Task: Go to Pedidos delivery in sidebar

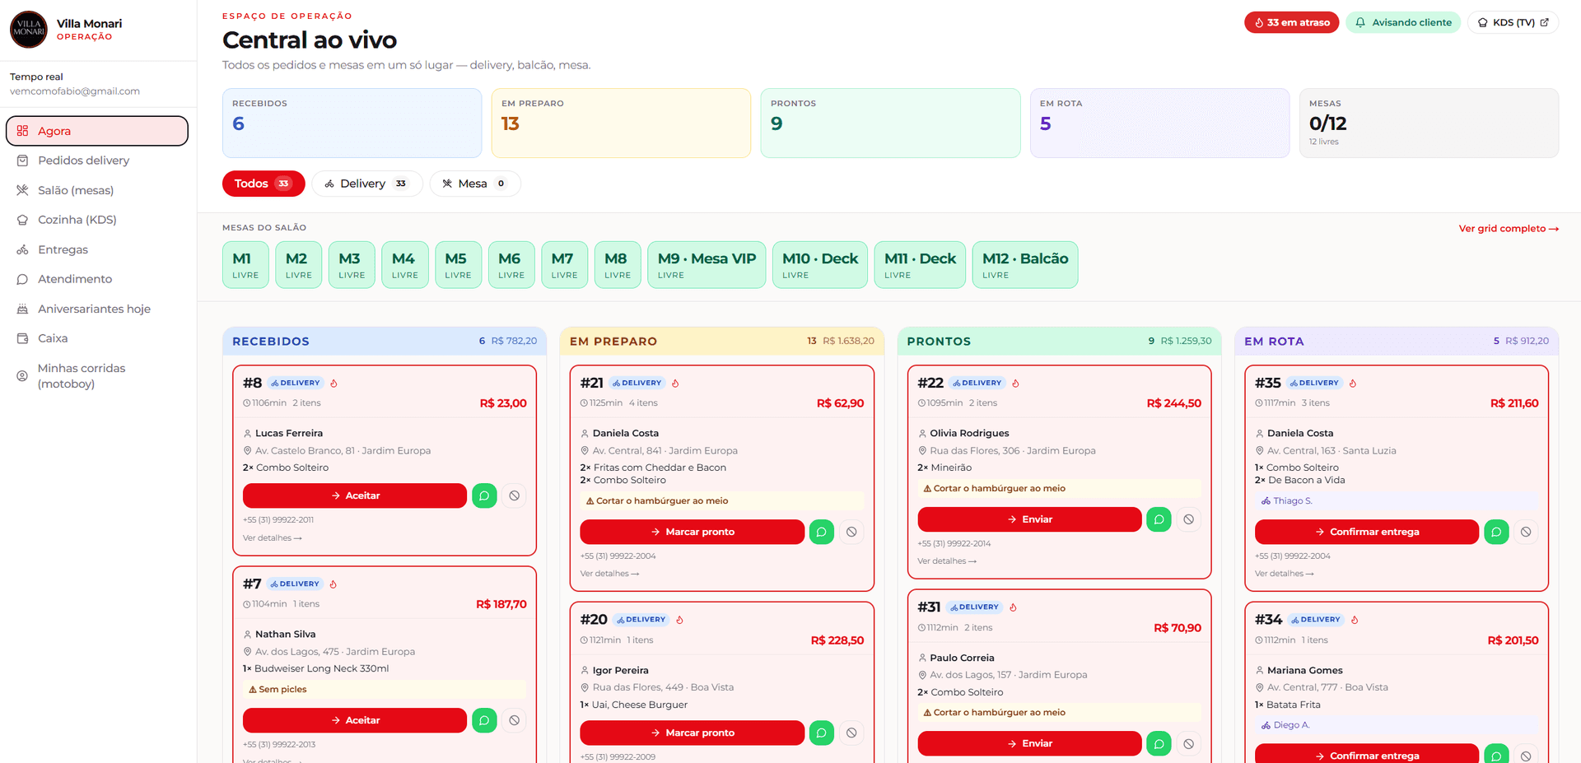Action: (97, 161)
